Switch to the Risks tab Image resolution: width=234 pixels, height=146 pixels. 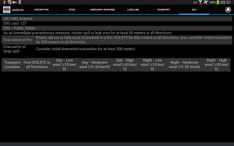click(72, 10)
